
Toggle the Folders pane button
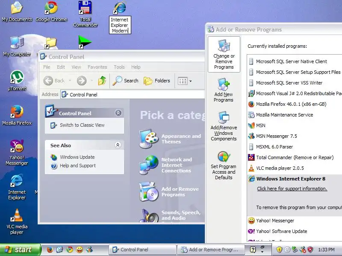pyautogui.click(x=157, y=81)
